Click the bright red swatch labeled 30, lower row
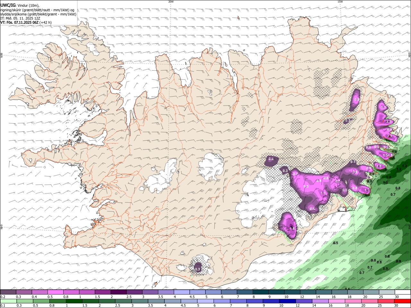411x308 pixels. click(x=403, y=301)
